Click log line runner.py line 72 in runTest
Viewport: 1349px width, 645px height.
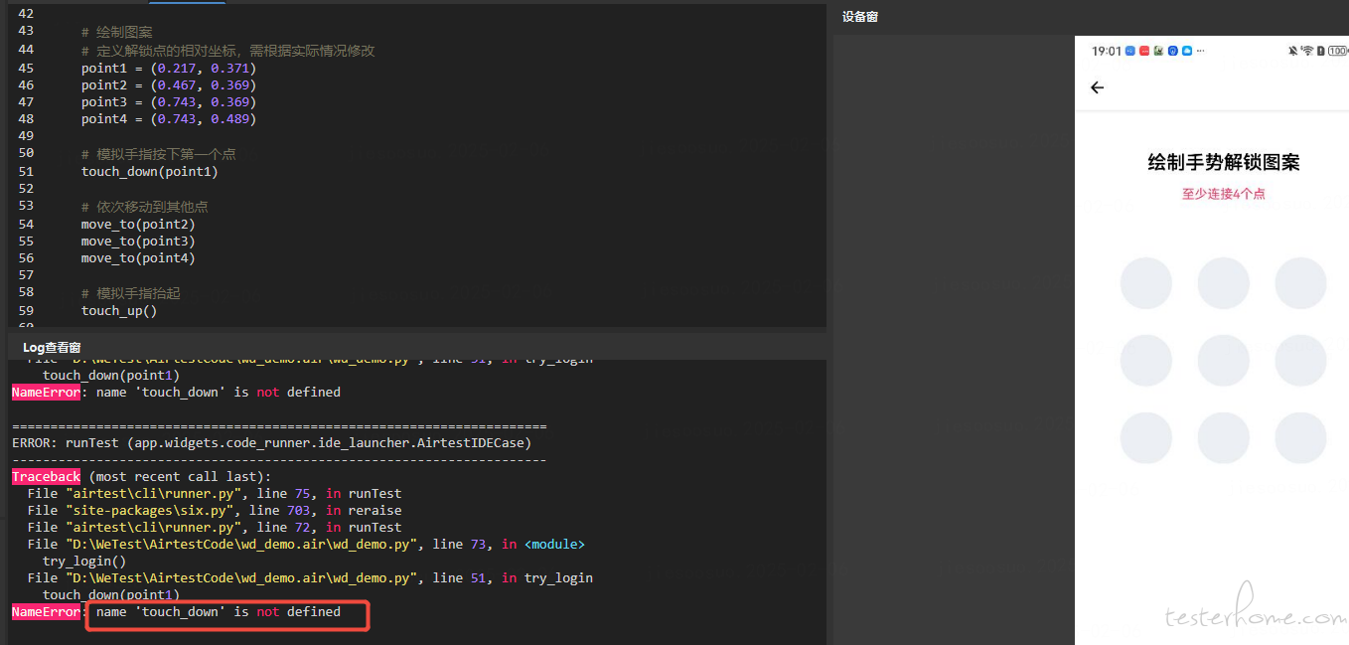coord(215,527)
